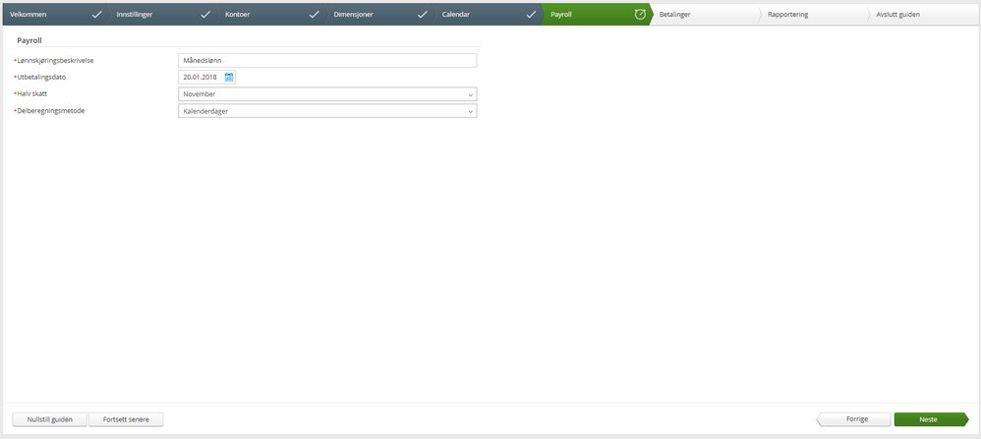Jump to the Avslutt guiden step
This screenshot has width=981, height=439.
(921, 15)
